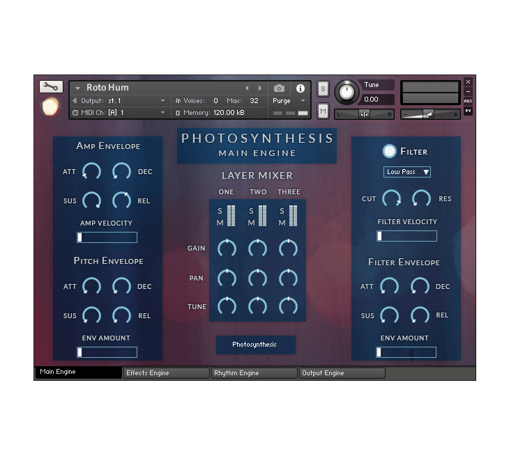509x456 pixels.
Task: Go to previous instrument with left arrow
Action: [247, 88]
